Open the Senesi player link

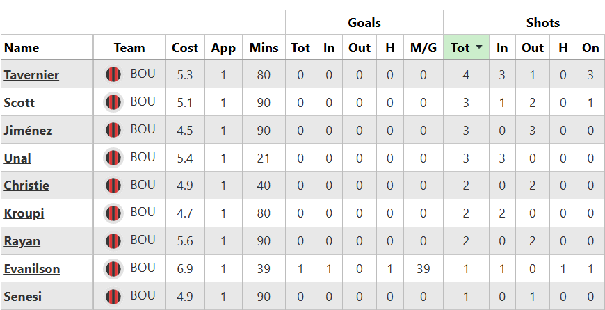[x=23, y=297]
